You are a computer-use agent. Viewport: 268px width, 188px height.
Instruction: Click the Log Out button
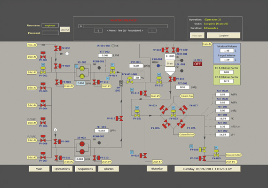[65, 30]
